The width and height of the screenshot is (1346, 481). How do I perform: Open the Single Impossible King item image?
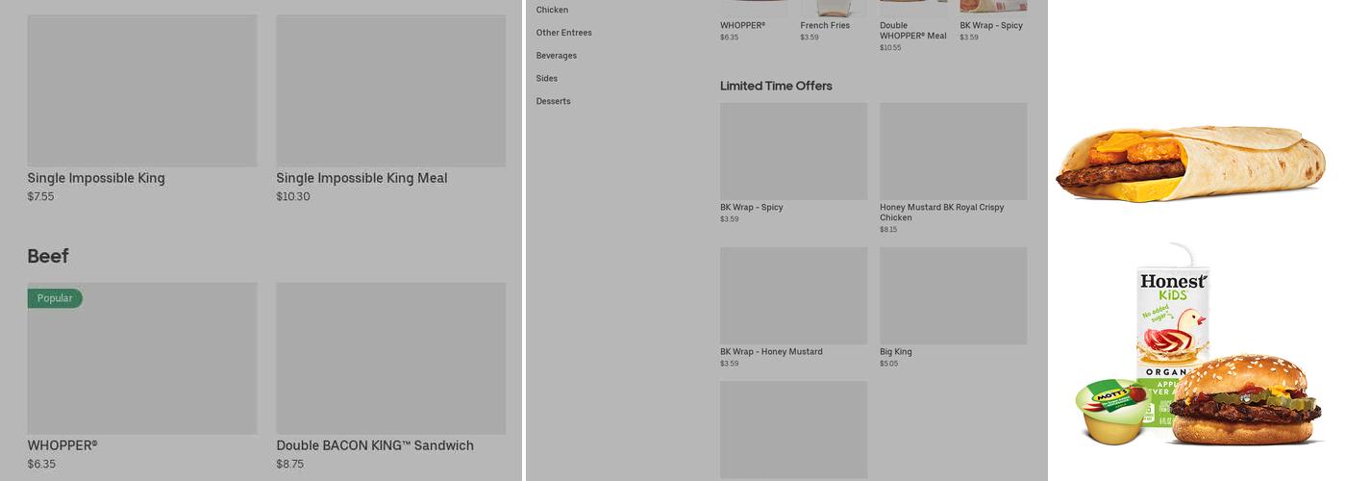coord(142,90)
